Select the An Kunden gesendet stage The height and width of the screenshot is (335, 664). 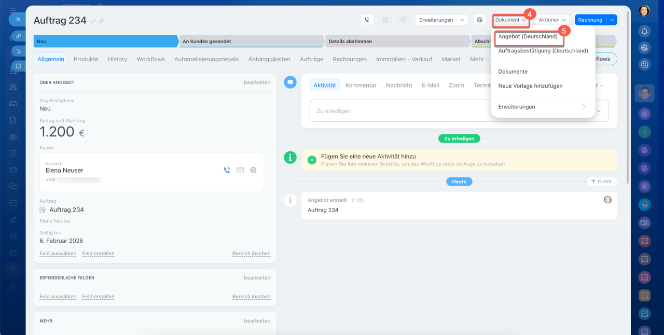(252, 41)
